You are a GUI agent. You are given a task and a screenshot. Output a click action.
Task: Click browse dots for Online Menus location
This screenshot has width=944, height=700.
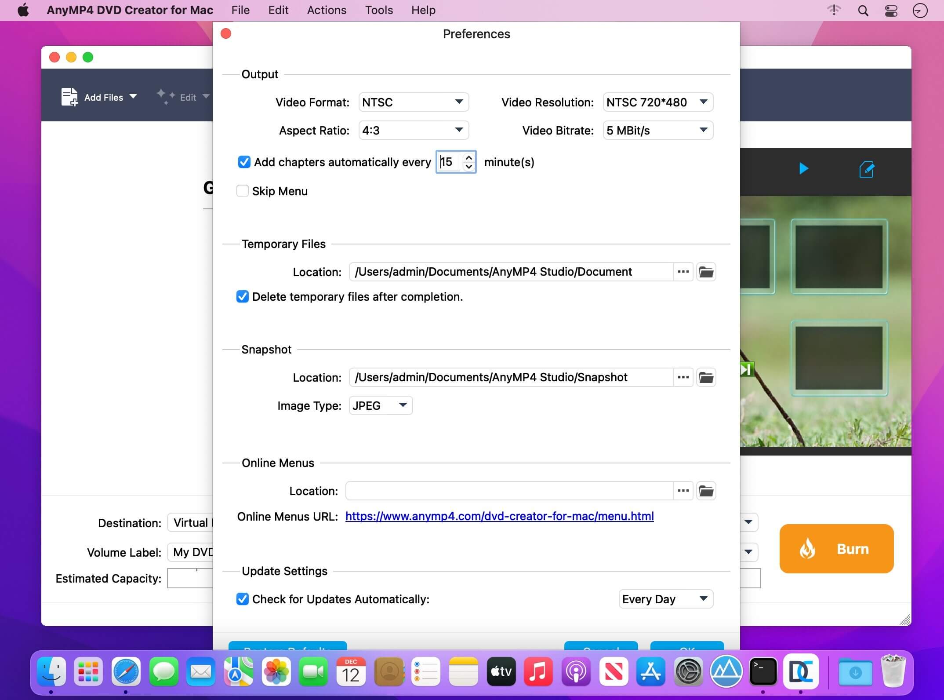click(x=683, y=491)
